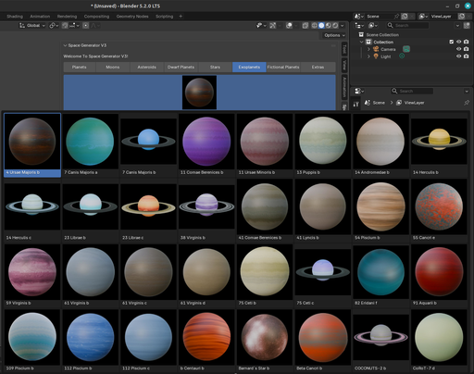
Task: Open the viewport Options dropdown
Action: pyautogui.click(x=334, y=35)
